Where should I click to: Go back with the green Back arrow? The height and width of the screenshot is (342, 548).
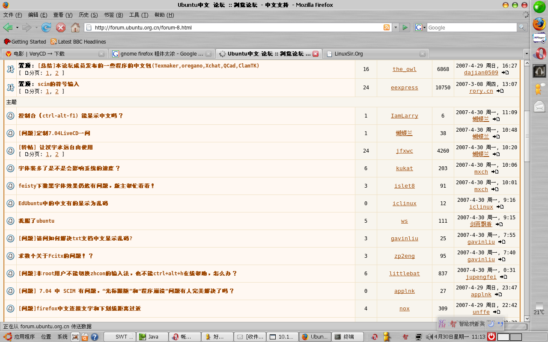pyautogui.click(x=8, y=27)
